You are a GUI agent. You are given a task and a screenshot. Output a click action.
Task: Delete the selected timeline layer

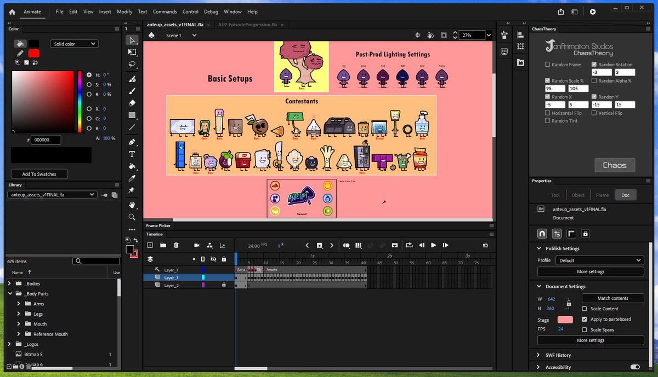click(176, 245)
